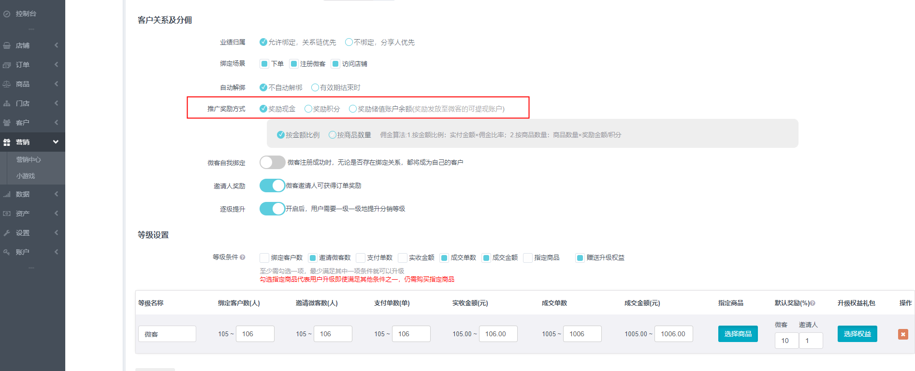Image resolution: width=915 pixels, height=371 pixels.
Task: Check the 支付单数 condition
Action: pyautogui.click(x=361, y=258)
